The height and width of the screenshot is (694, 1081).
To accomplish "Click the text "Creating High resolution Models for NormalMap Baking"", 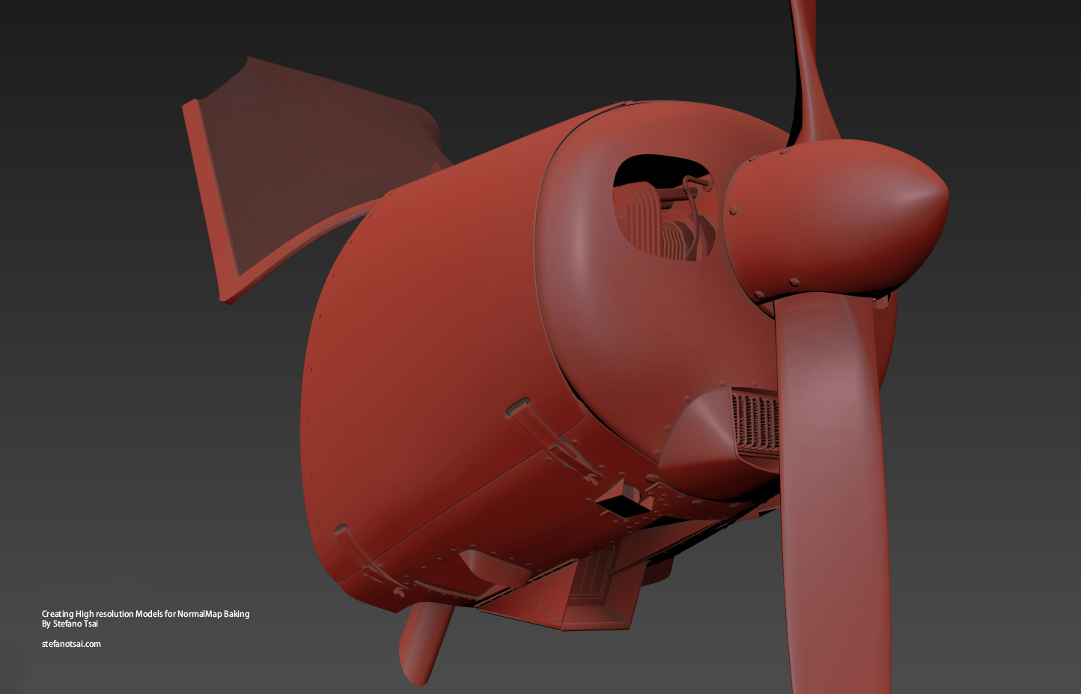I will pyautogui.click(x=145, y=614).
